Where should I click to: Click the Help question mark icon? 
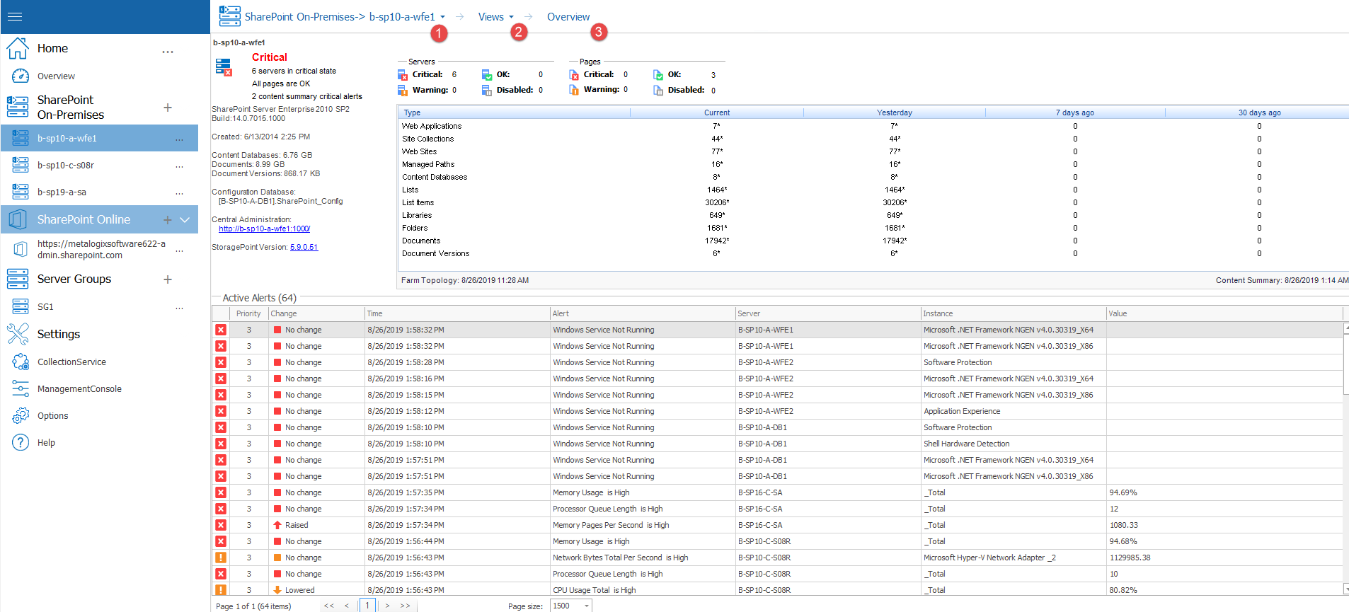point(21,442)
